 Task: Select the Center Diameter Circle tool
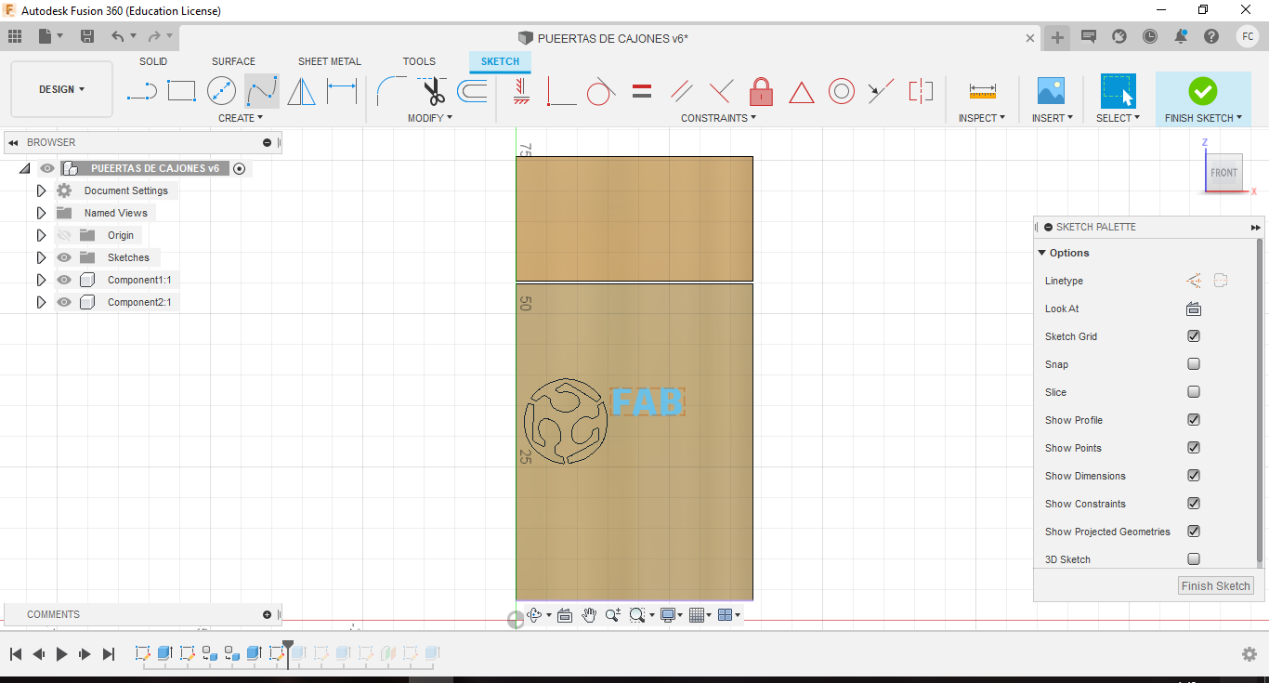click(221, 91)
